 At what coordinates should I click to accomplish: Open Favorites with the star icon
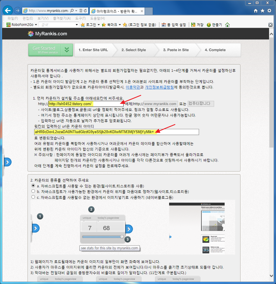[262, 11]
